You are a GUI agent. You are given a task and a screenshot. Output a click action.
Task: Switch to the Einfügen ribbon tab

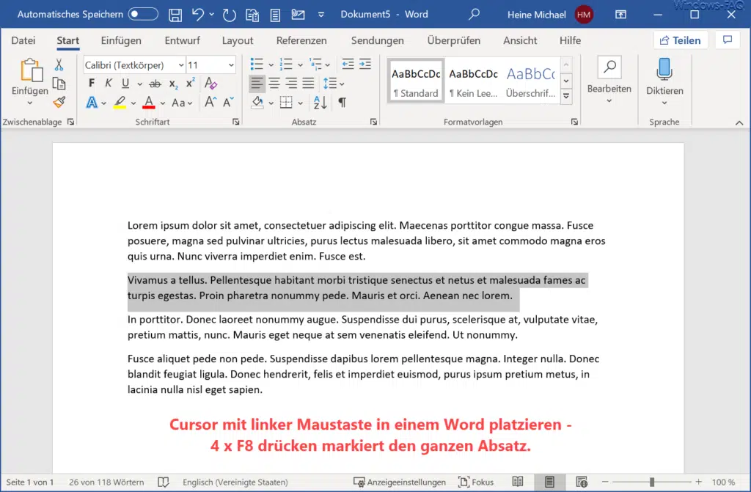point(120,40)
